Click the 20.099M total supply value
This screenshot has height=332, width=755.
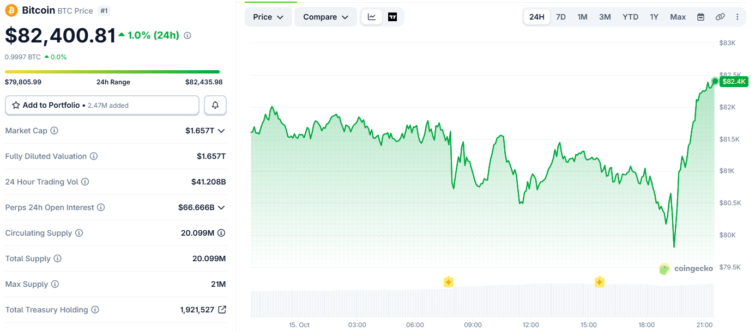coord(209,259)
